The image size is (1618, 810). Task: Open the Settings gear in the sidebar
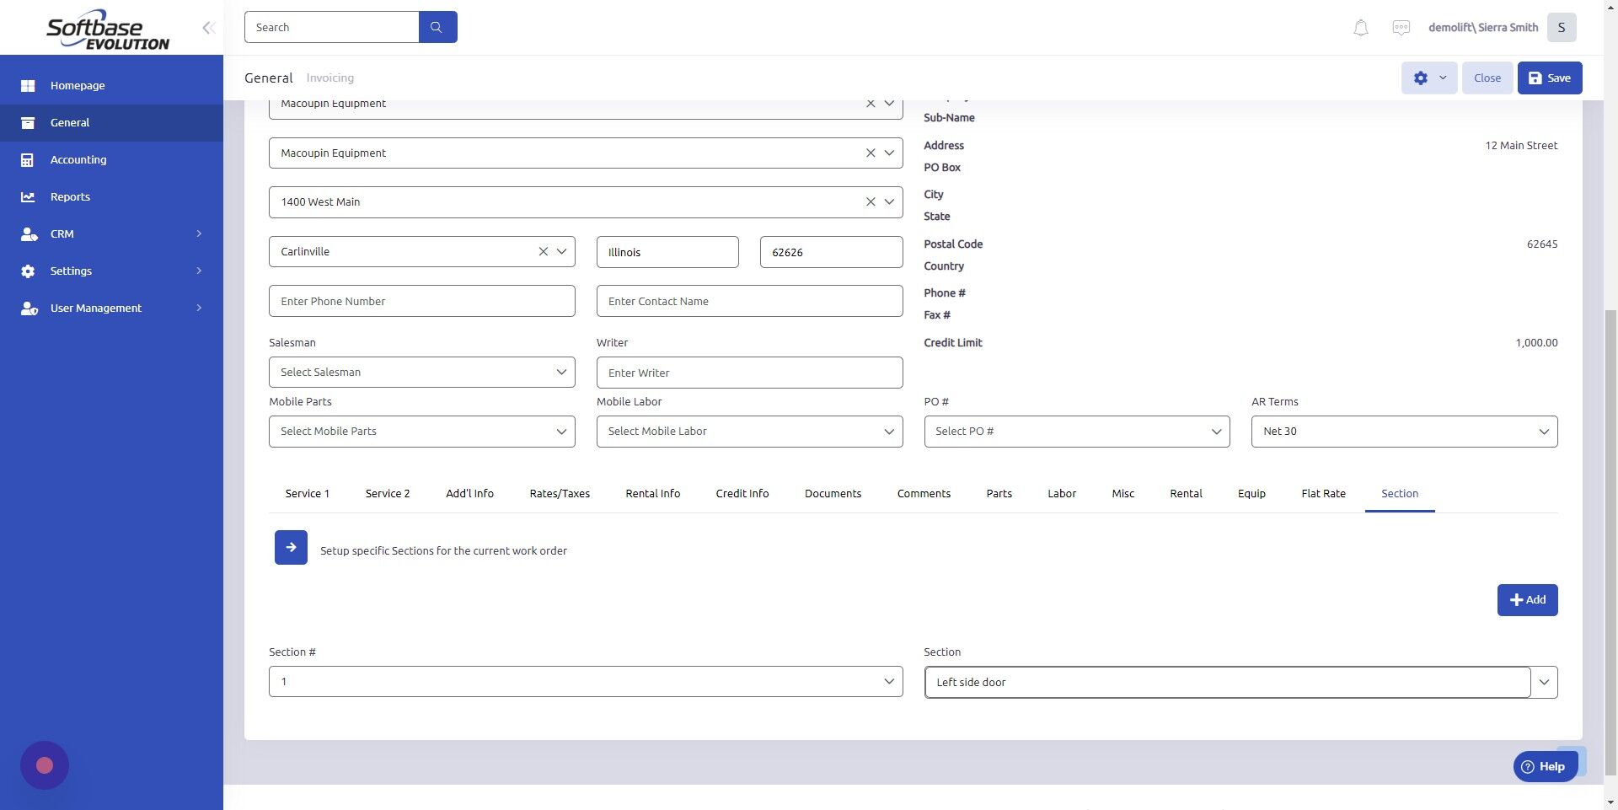tap(28, 271)
